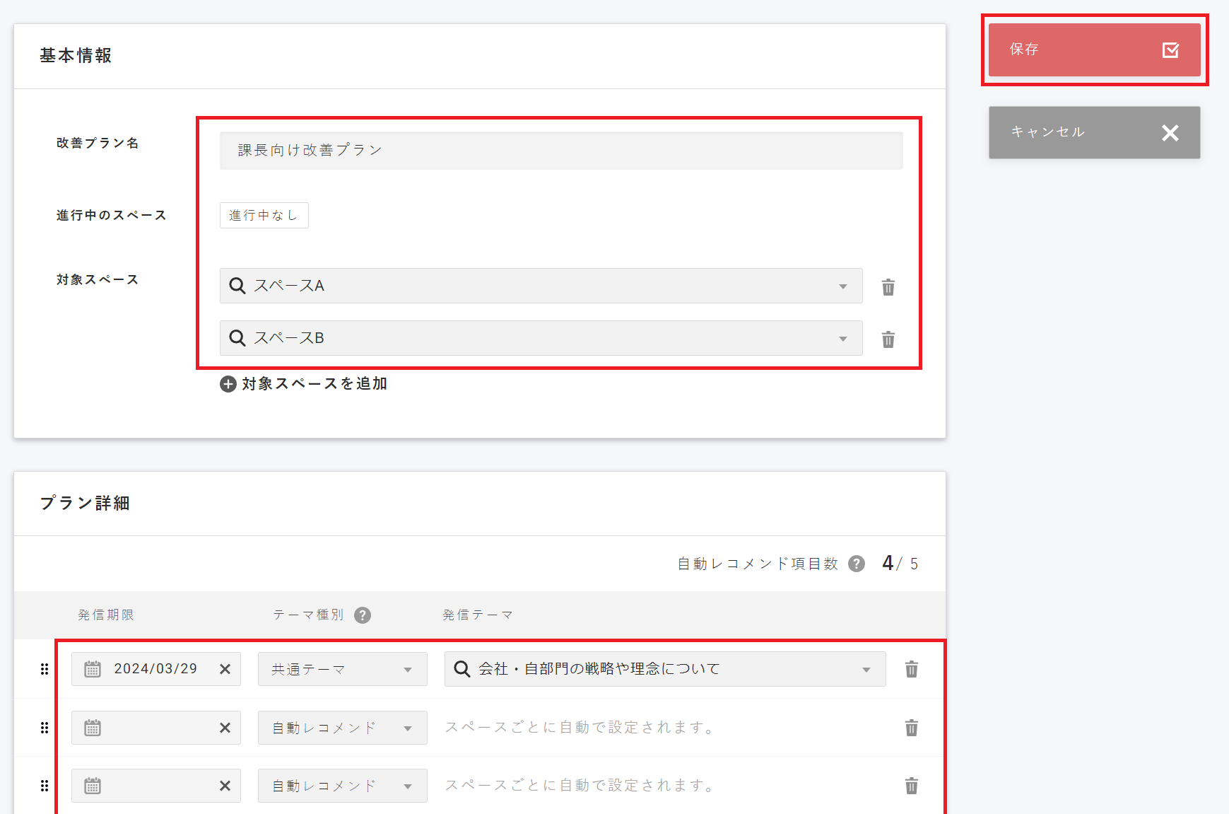The width and height of the screenshot is (1229, 814).
Task: Open the スペースB dropdown
Action: coord(541,338)
